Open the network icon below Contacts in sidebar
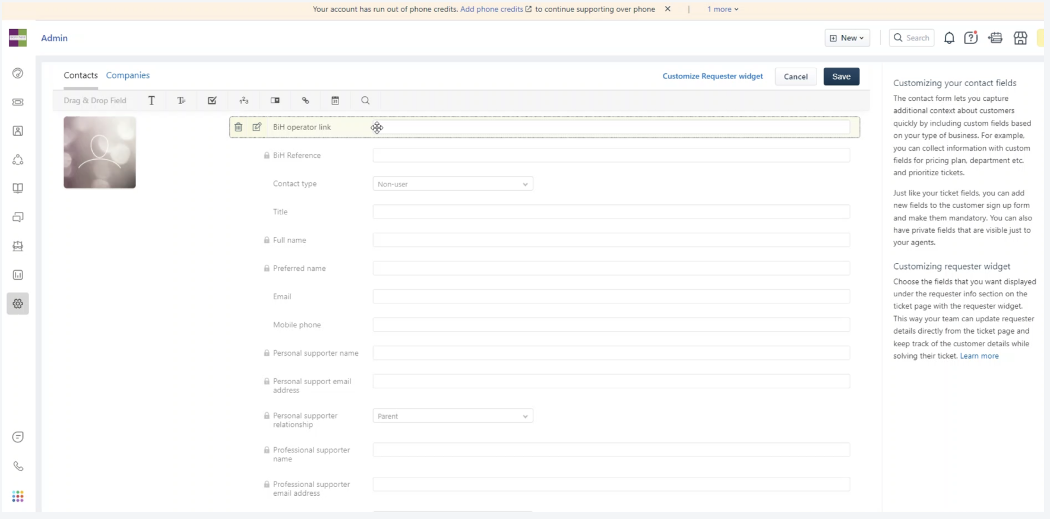This screenshot has height=519, width=1050. [18, 160]
